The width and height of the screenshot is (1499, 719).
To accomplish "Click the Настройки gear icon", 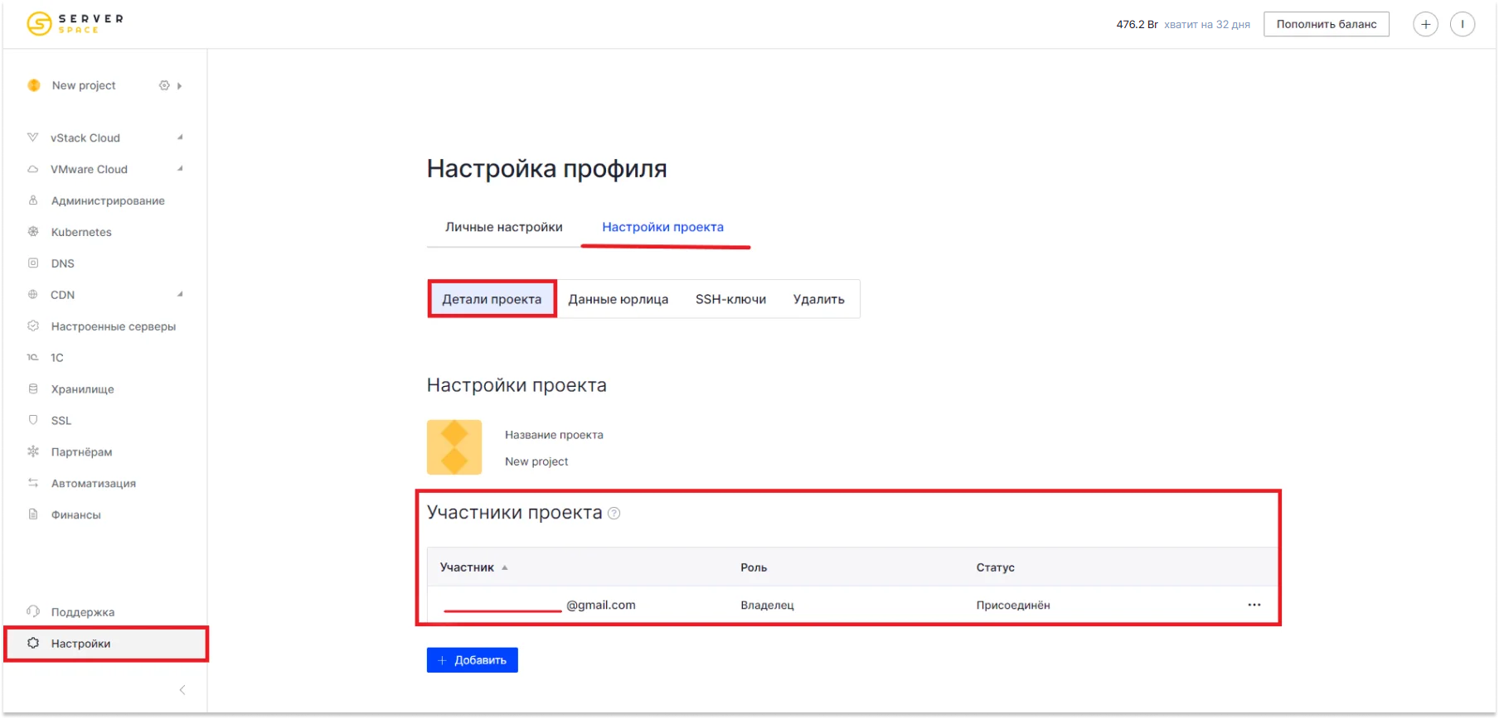I will point(33,643).
